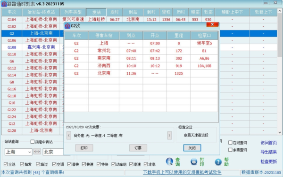
Task: Click the 候车室5 ticket gate cell
Action: pos(204,43)
